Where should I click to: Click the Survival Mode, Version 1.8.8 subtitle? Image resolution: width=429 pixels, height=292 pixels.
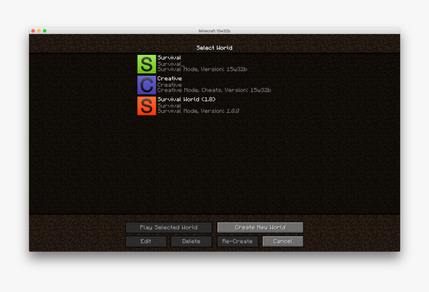tap(197, 111)
